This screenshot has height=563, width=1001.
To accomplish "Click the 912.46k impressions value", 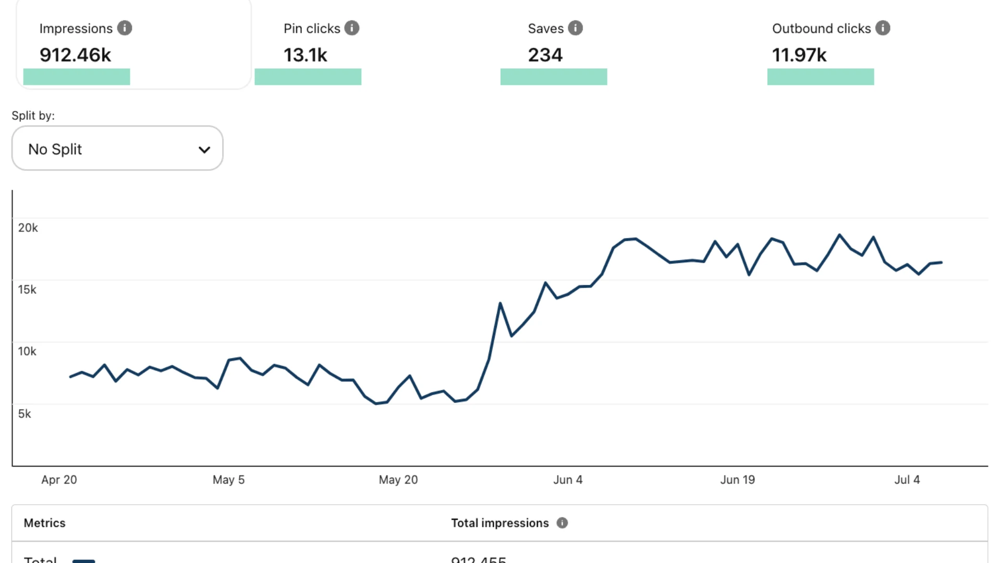I will 76,55.
